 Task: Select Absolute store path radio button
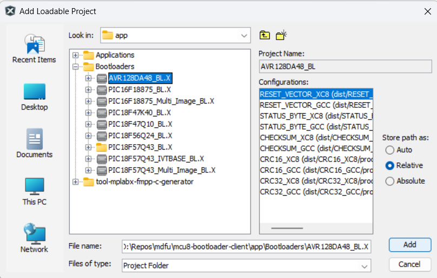click(390, 182)
